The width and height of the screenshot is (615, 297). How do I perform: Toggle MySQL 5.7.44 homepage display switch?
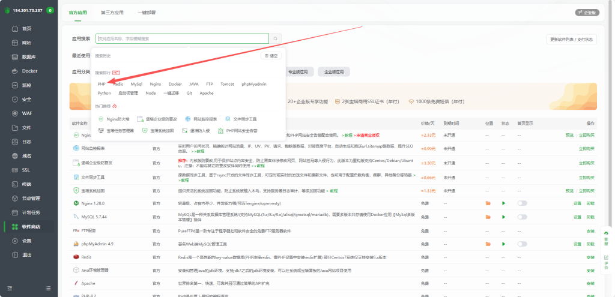[522, 217]
